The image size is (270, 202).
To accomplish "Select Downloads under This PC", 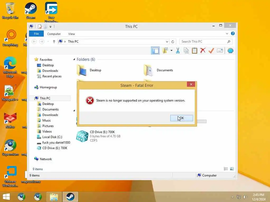I will [x=50, y=115].
